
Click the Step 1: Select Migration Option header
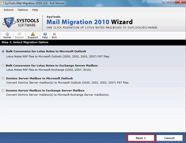(25, 42)
